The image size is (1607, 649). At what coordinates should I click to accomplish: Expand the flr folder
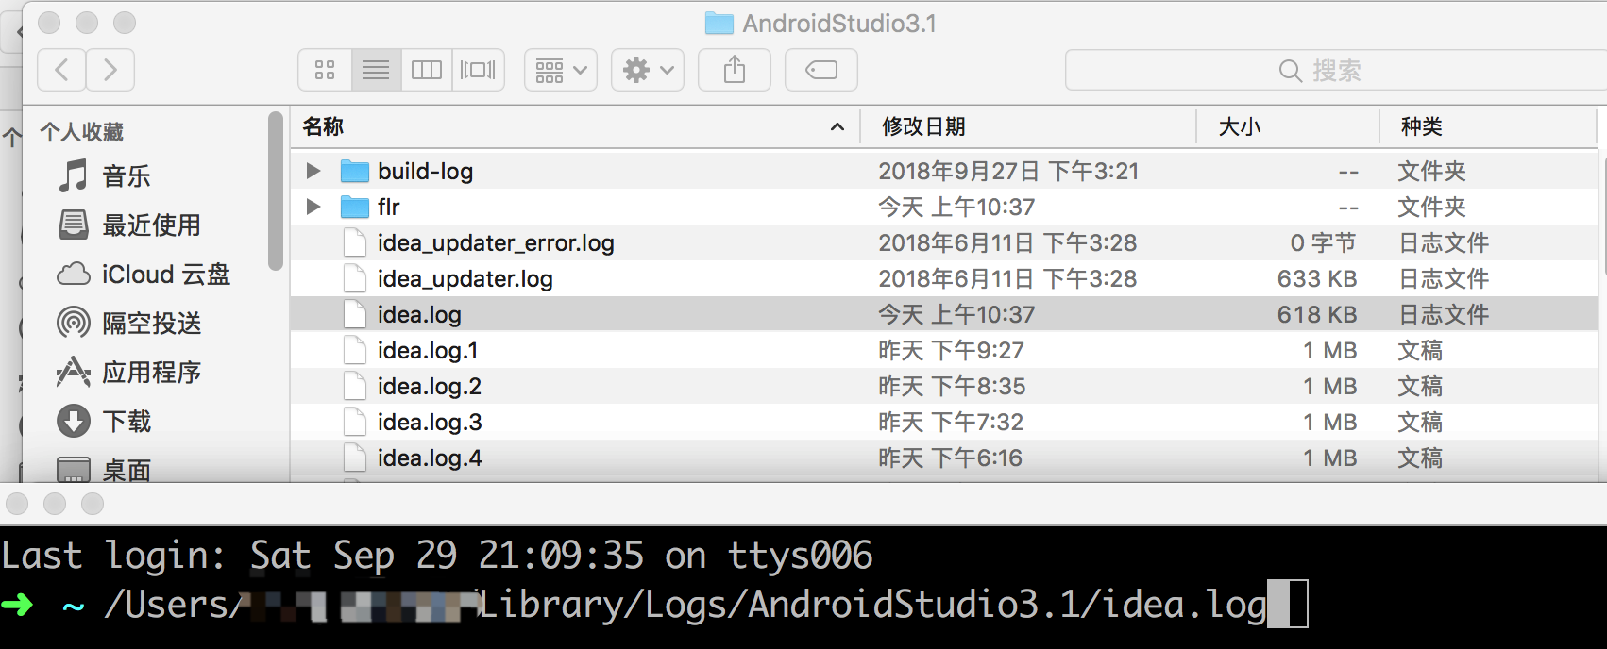pyautogui.click(x=313, y=207)
